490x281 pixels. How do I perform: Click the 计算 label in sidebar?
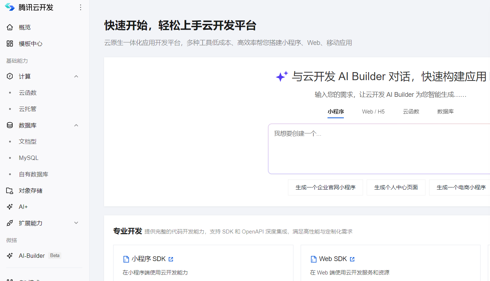click(25, 76)
